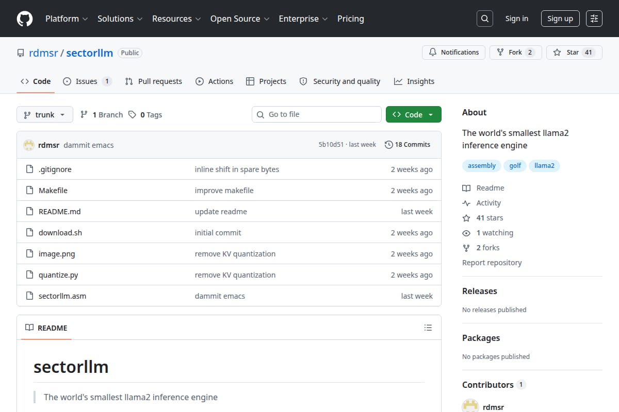Switch to the Insights tab
619x412 pixels.
click(414, 81)
